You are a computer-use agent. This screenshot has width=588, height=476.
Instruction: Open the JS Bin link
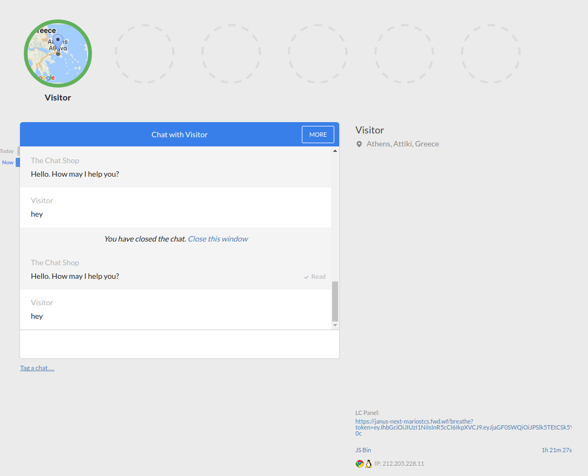tap(363, 450)
